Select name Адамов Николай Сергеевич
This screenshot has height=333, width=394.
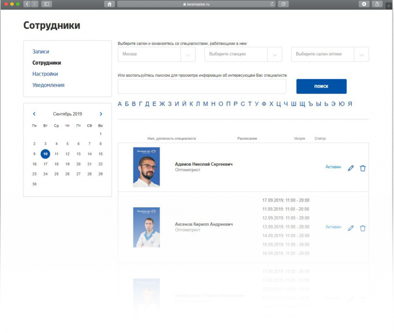tap(204, 164)
